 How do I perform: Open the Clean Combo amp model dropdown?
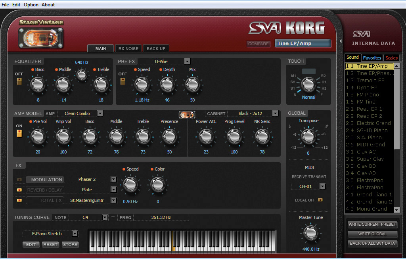click(100, 113)
